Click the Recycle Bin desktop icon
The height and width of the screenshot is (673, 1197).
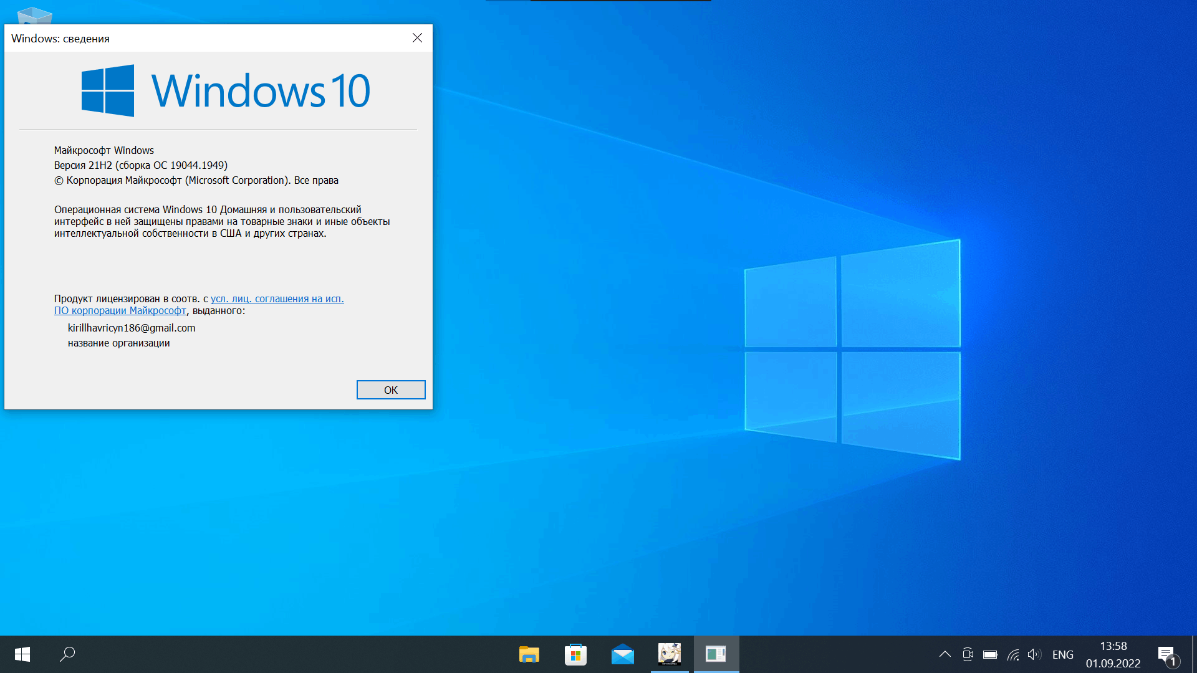coord(34,14)
